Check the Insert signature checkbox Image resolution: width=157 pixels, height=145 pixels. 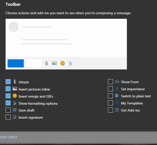(x=8, y=117)
